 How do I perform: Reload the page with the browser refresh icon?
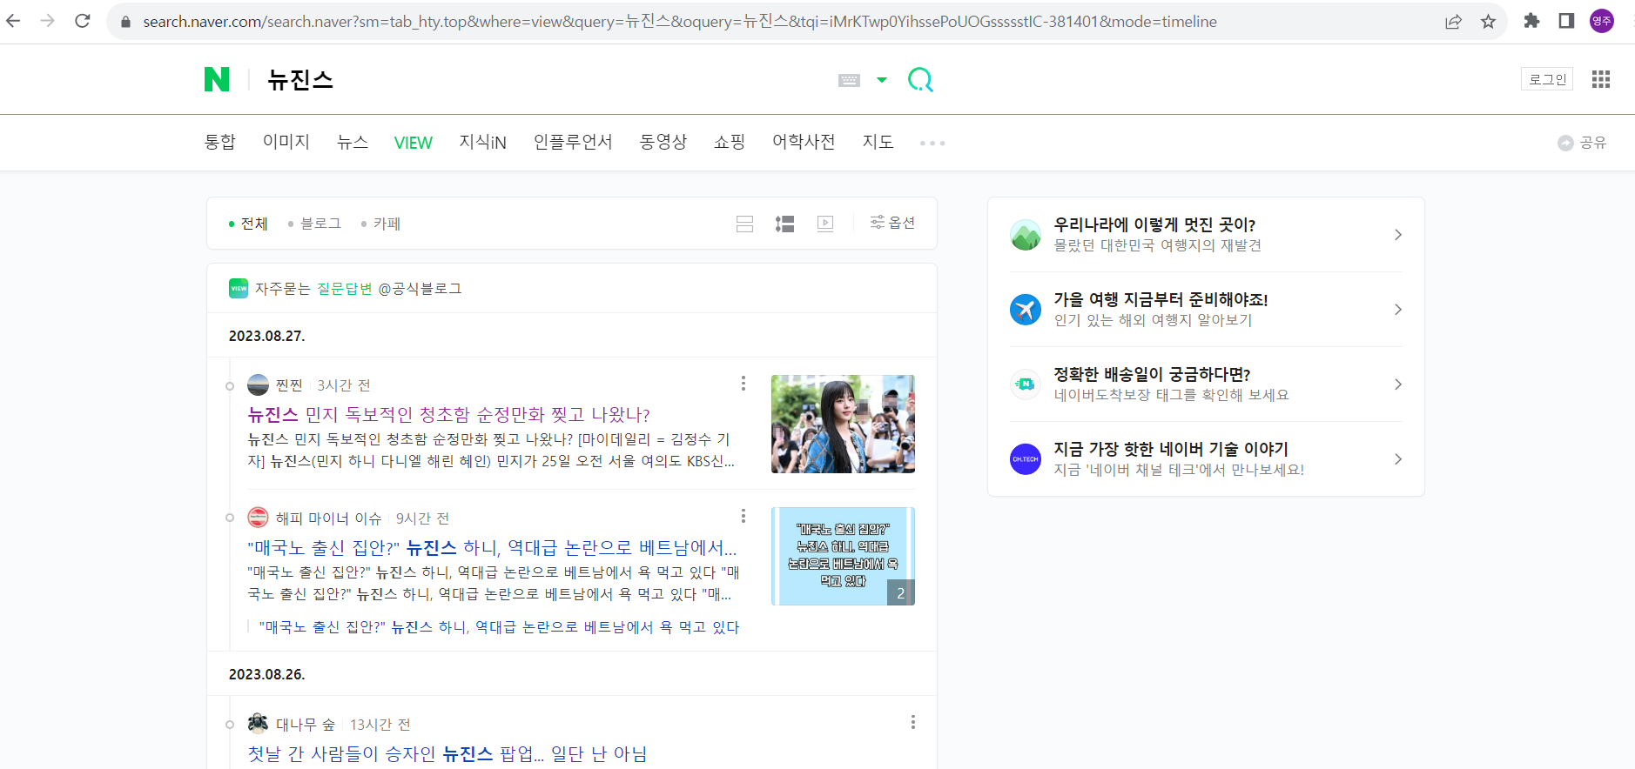tap(83, 21)
